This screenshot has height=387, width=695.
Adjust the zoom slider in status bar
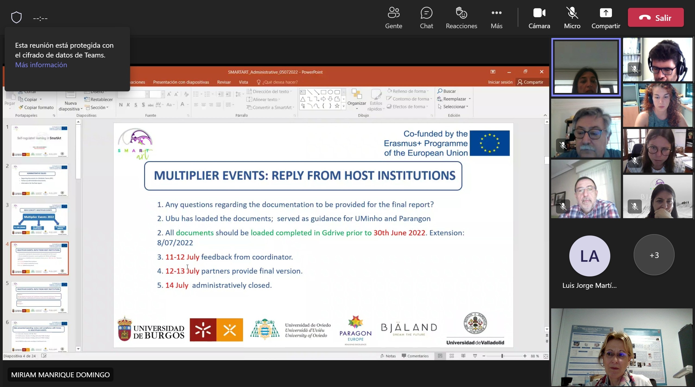click(x=502, y=356)
